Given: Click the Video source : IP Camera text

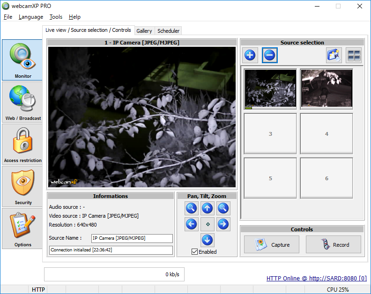Looking at the screenshot, I should point(94,216).
